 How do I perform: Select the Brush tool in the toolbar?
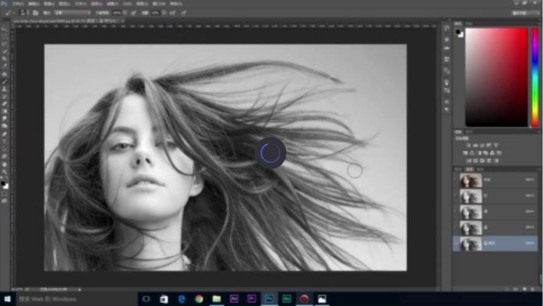coord(5,81)
